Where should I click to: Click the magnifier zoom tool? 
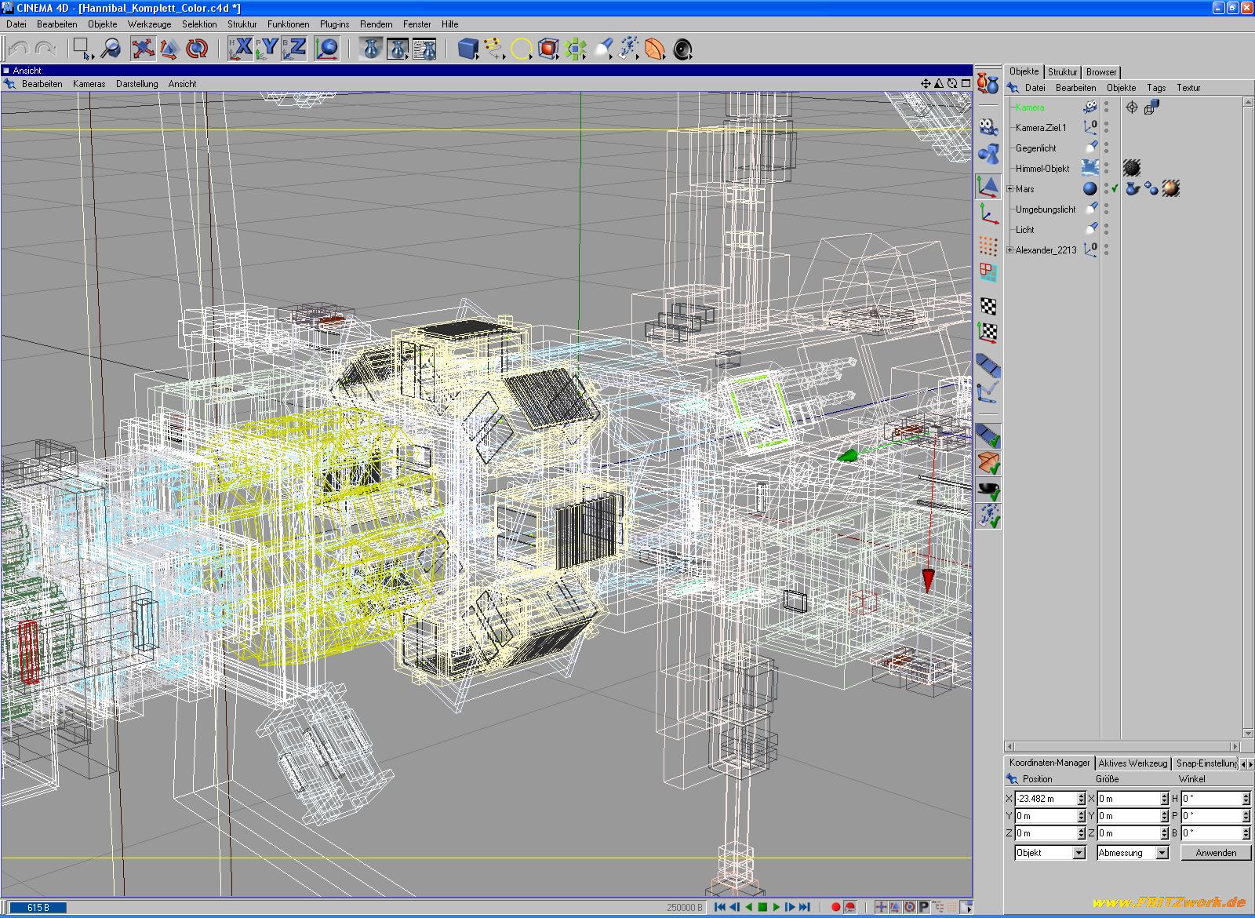coord(111,49)
